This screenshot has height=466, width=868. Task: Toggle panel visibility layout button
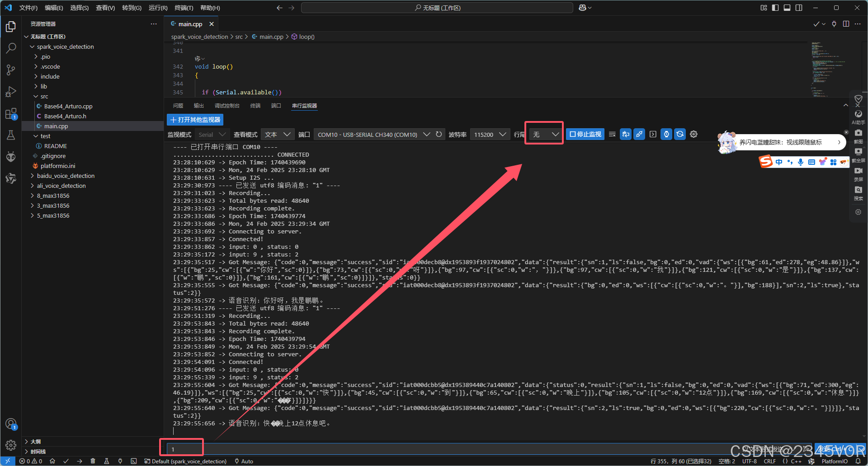click(x=787, y=8)
